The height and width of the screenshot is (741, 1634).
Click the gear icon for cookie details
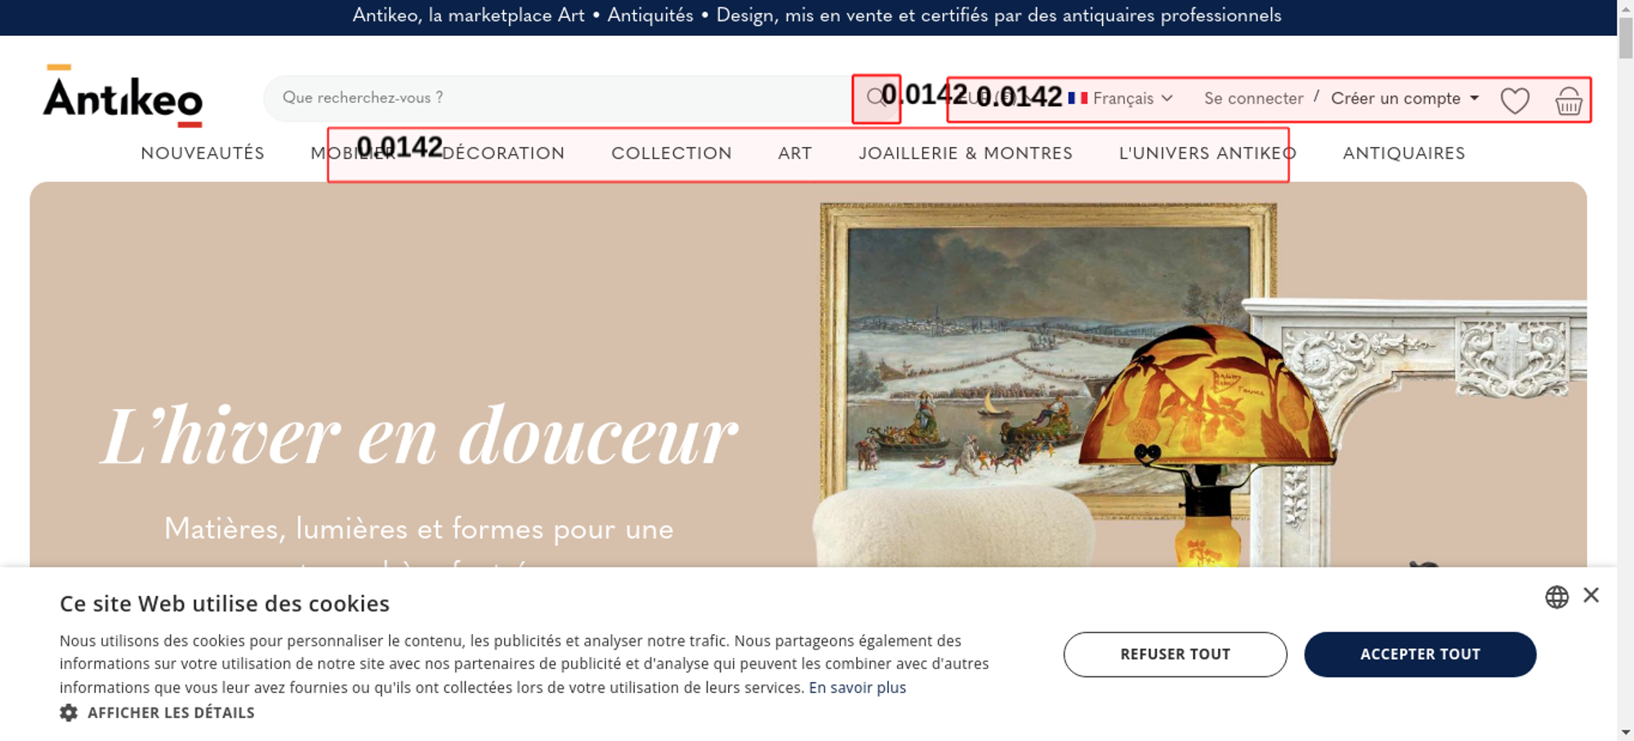click(69, 712)
